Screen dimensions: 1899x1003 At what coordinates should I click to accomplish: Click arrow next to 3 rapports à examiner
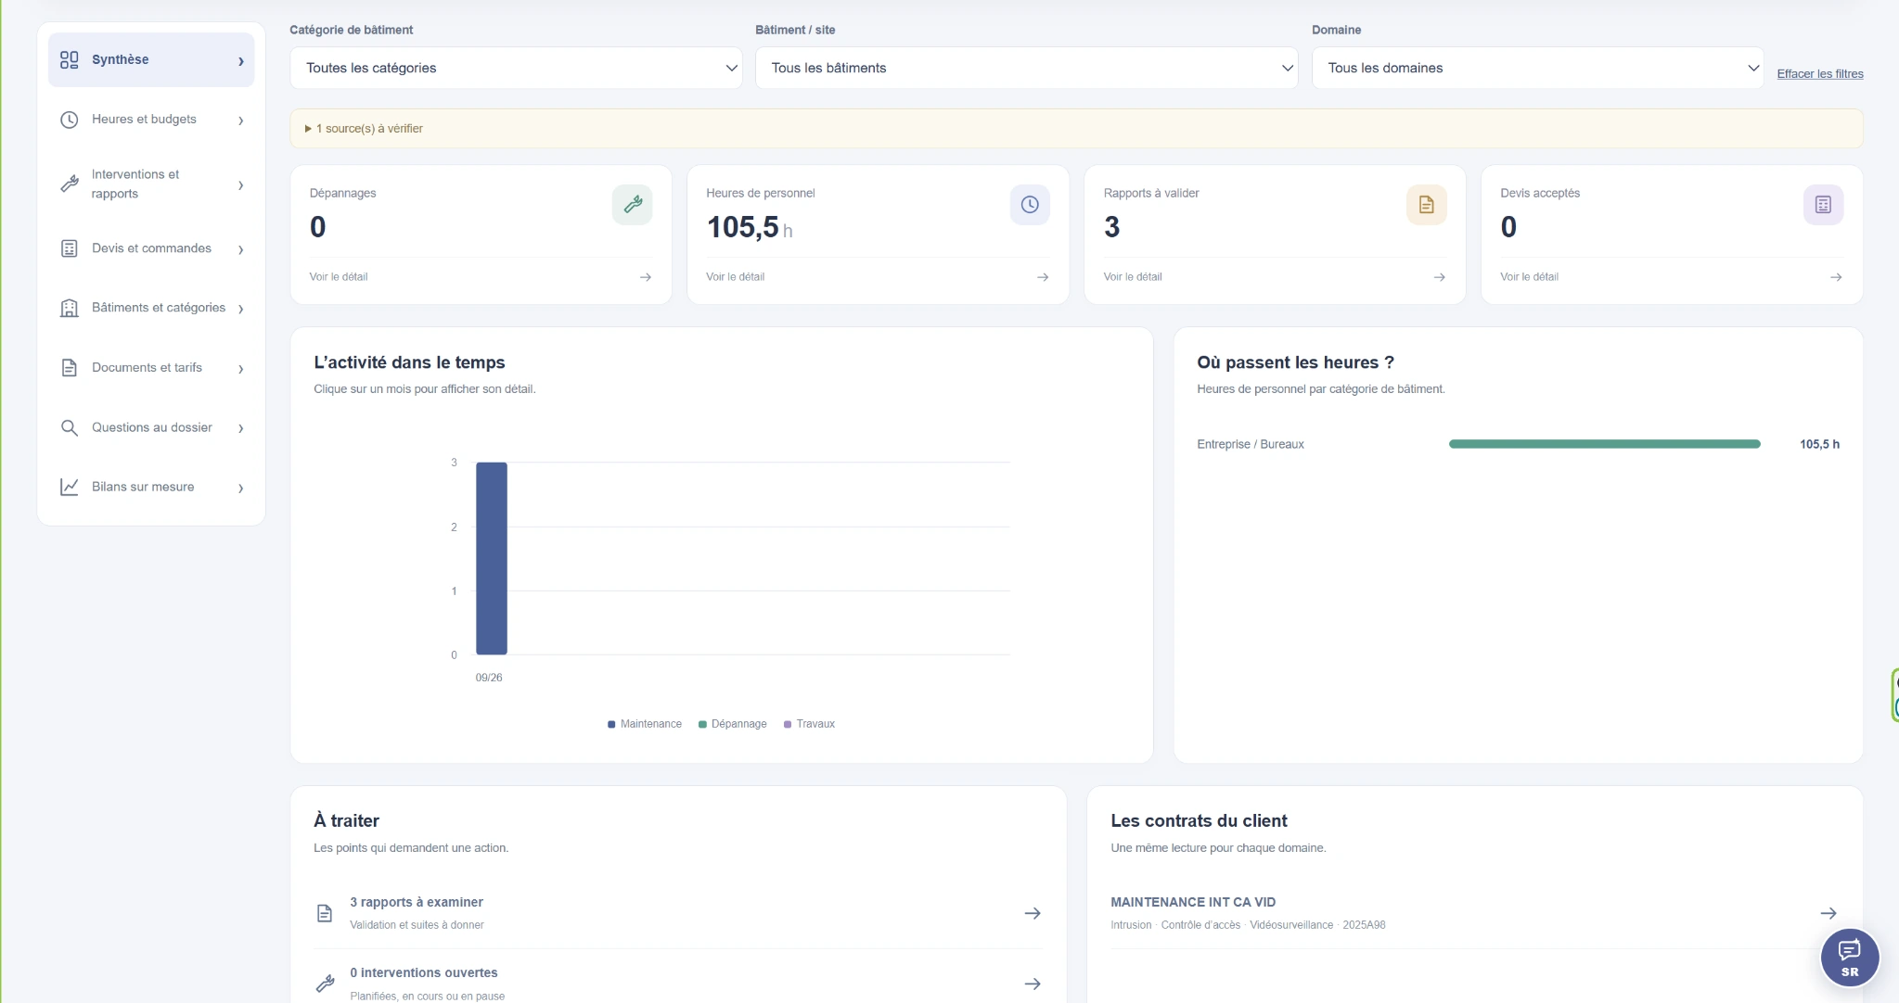1033,913
